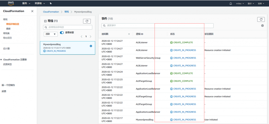Open Feedback link in the sidebar
Viewport: 269px width, 124px height.
(x=4, y=91)
